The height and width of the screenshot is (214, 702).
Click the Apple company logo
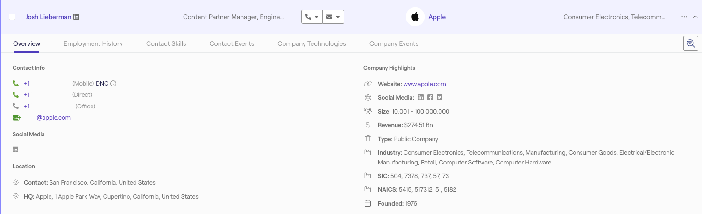click(x=415, y=17)
